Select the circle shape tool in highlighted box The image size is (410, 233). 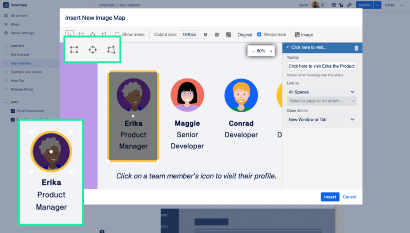click(93, 50)
